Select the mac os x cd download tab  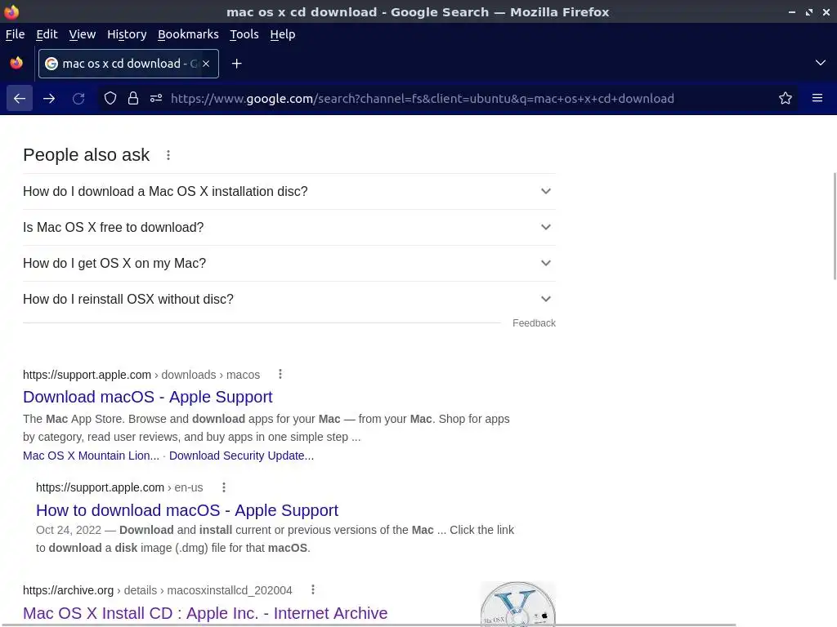128,64
